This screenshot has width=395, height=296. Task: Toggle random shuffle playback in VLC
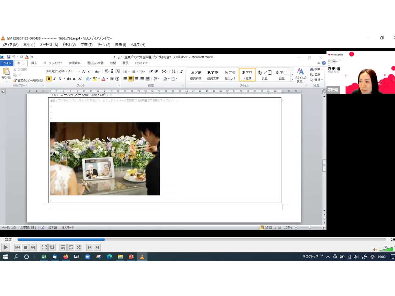[x=78, y=247]
